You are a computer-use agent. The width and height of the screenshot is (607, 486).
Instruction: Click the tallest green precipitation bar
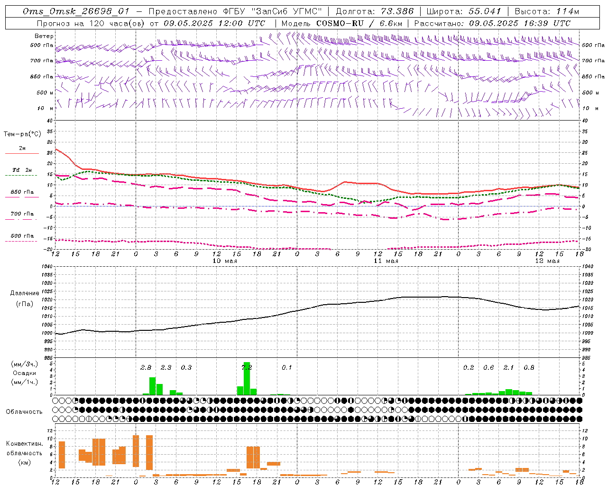coord(247,379)
